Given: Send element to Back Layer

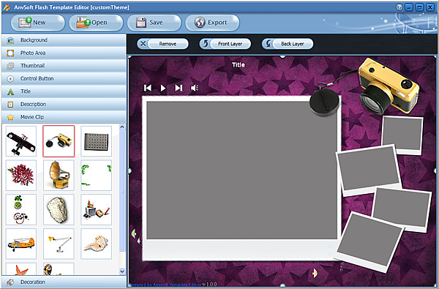Looking at the screenshot, I should (288, 44).
